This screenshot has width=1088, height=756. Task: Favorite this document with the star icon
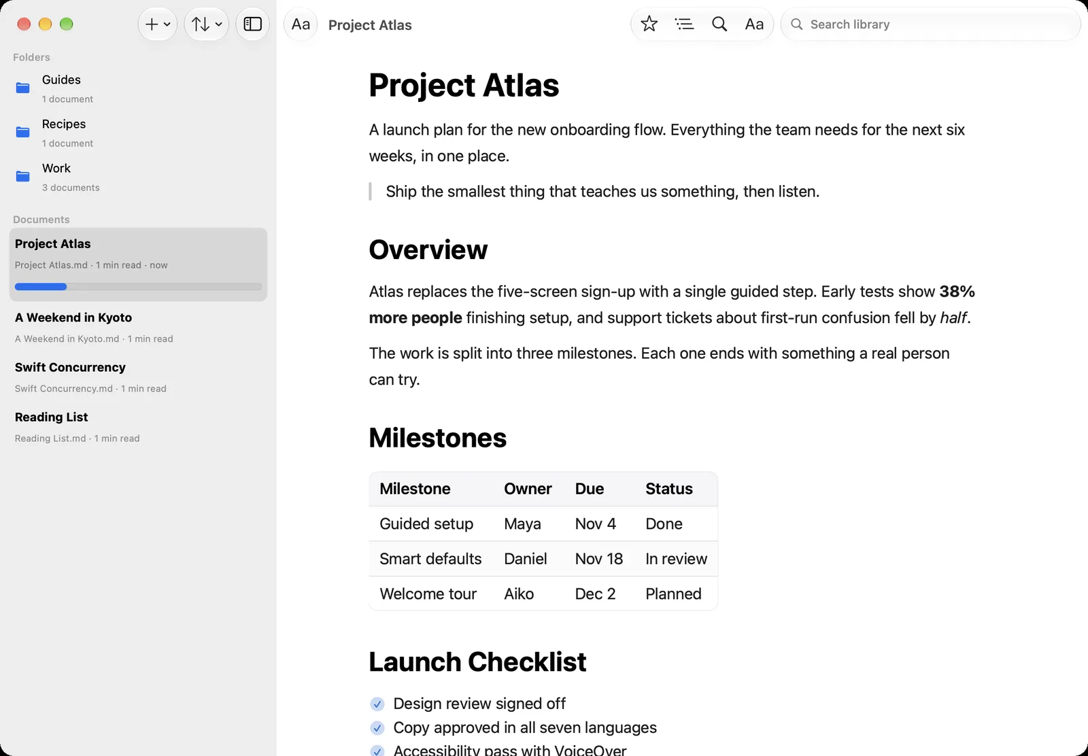[649, 24]
